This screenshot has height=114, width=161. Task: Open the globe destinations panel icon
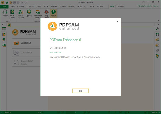[x=4, y=45]
